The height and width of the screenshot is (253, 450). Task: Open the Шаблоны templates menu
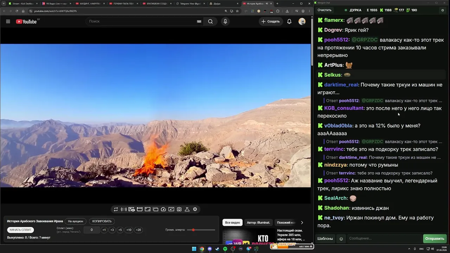point(325,239)
